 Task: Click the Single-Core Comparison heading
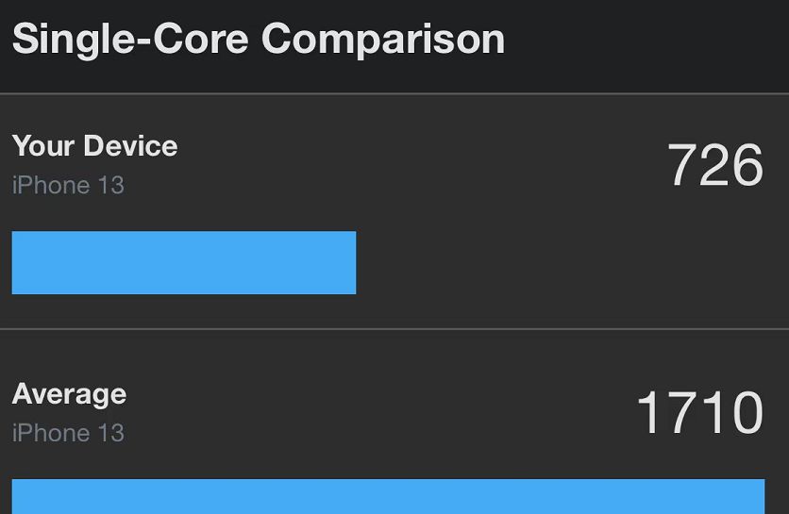pos(259,41)
